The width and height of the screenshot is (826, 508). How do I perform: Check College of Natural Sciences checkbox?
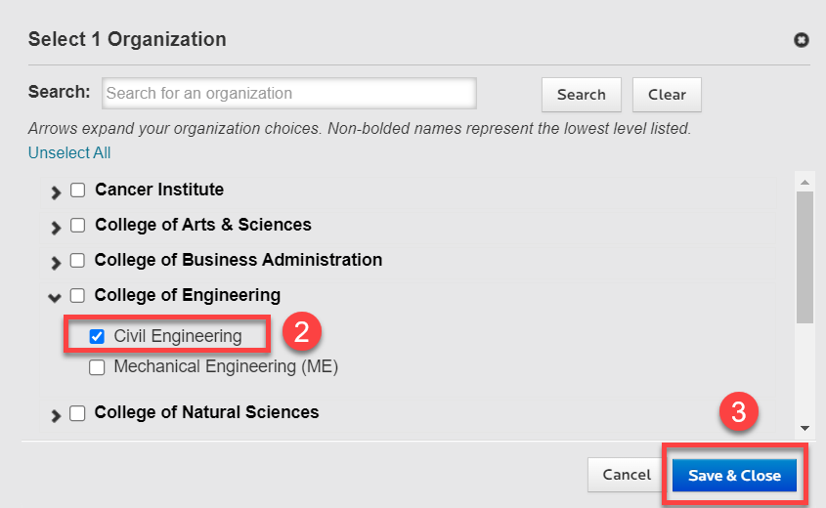pos(78,413)
